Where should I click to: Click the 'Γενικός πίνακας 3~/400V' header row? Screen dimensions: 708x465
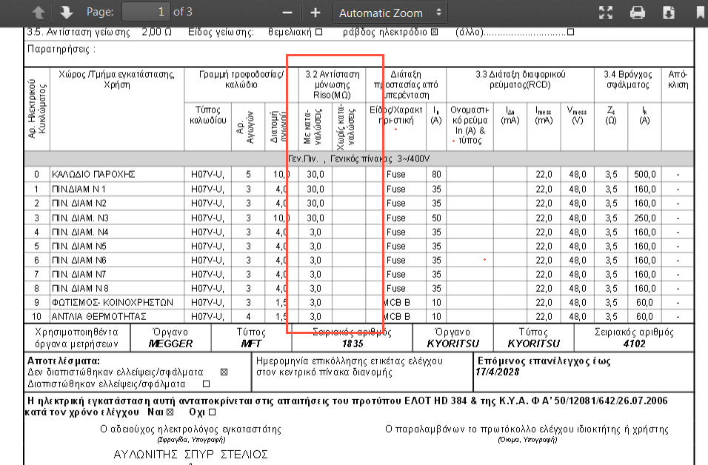(x=358, y=159)
